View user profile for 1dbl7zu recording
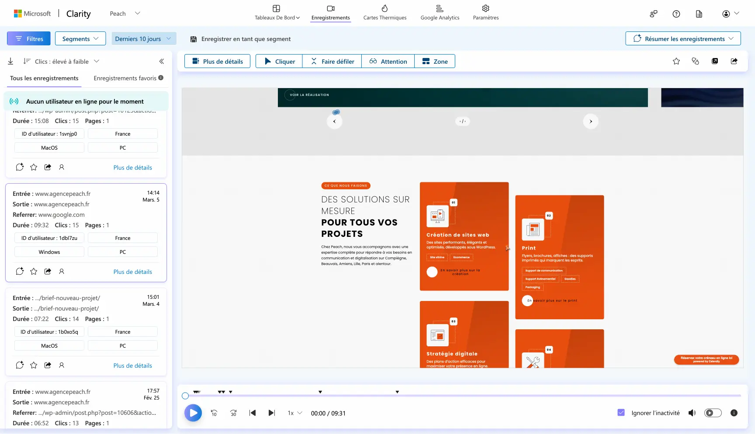This screenshot has width=755, height=434. click(x=62, y=271)
